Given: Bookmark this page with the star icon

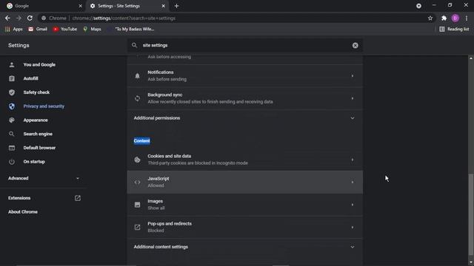Looking at the screenshot, I should point(430,18).
